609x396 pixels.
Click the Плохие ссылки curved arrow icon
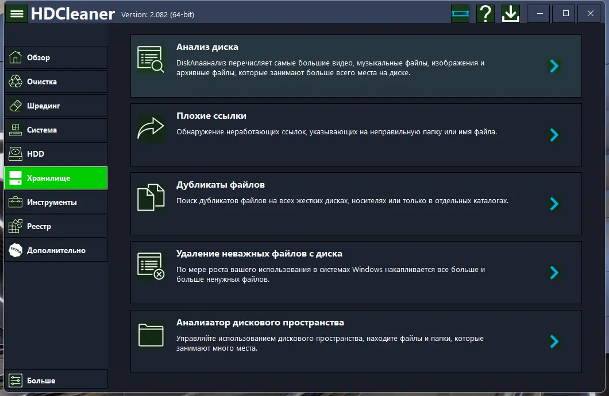(151, 128)
